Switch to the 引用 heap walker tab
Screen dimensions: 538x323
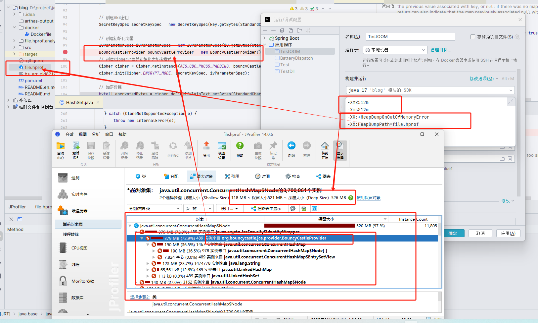tap(232, 177)
